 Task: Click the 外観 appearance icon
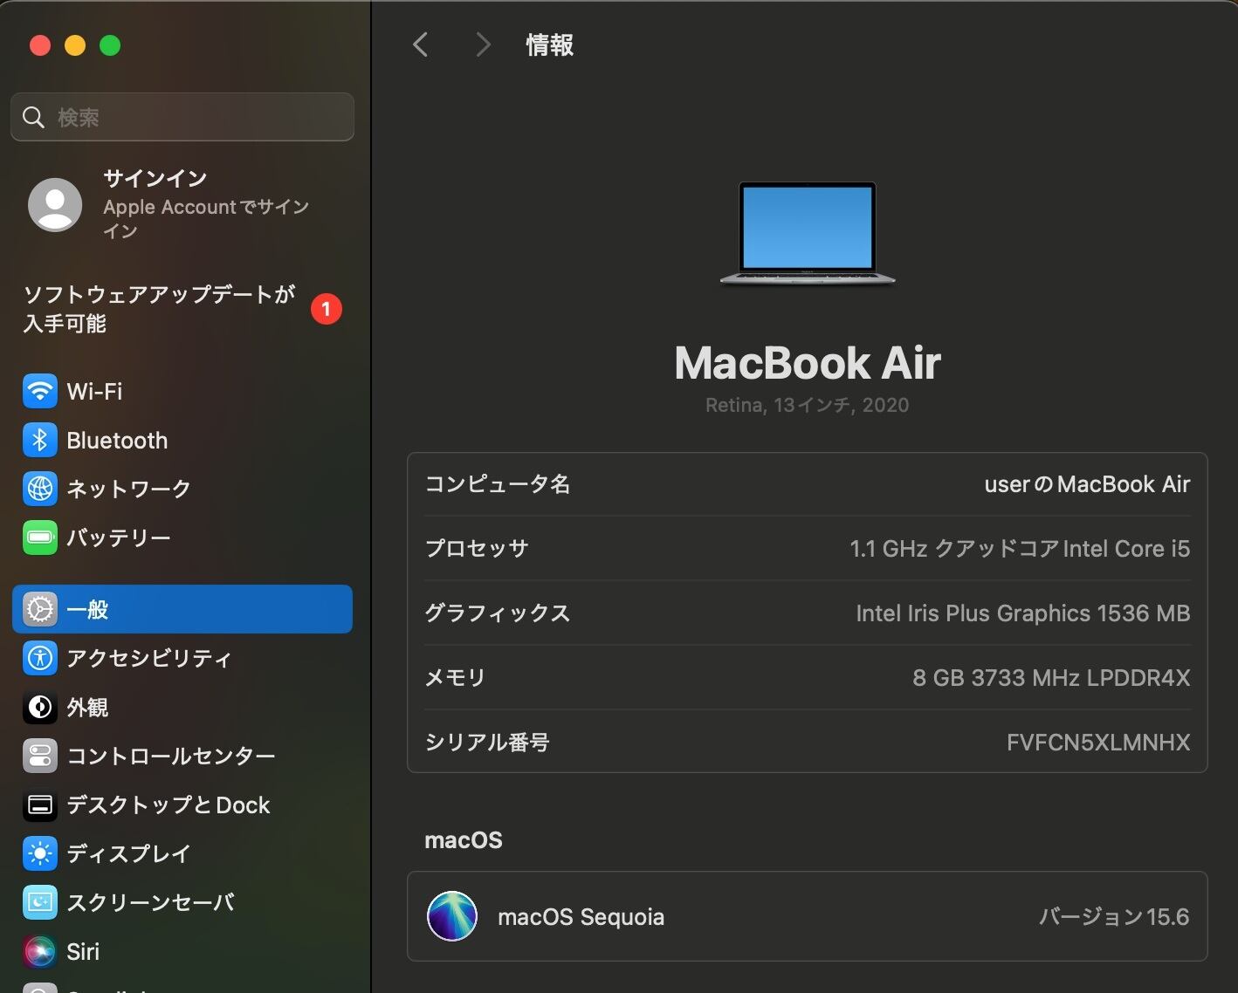pos(39,707)
